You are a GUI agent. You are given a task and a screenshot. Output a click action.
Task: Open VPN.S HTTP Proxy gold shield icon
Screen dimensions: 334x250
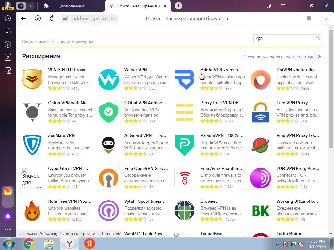coord(32,79)
